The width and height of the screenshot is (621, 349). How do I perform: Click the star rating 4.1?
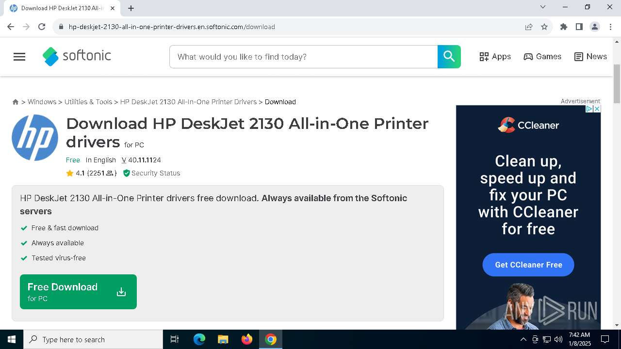(x=75, y=173)
